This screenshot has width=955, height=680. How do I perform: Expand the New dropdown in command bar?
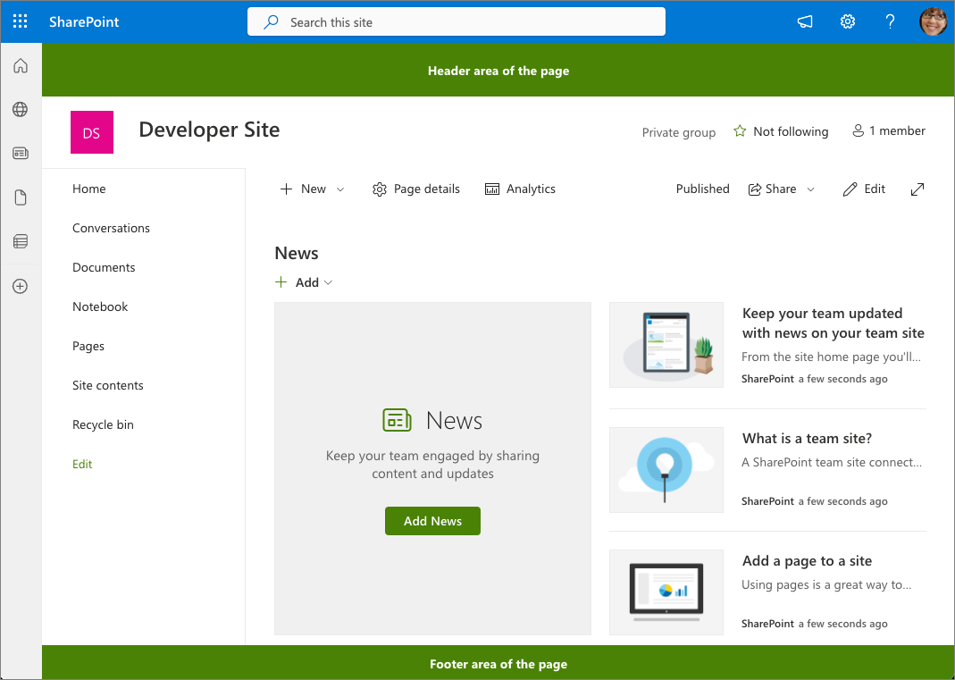(340, 189)
